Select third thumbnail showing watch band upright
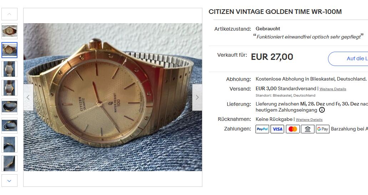The image size is (368, 195). (x=9, y=69)
